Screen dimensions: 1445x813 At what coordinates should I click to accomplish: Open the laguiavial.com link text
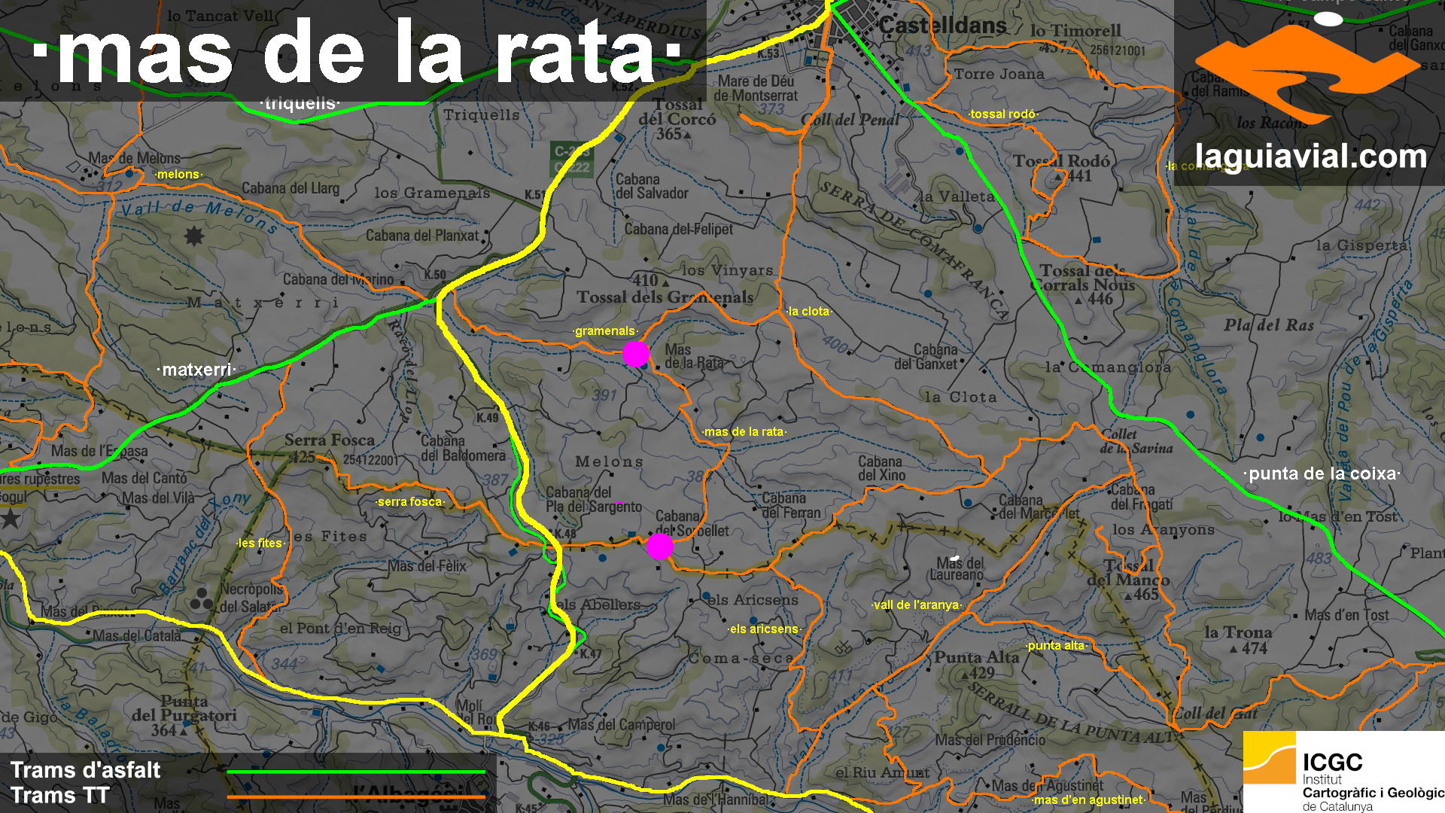point(1310,157)
